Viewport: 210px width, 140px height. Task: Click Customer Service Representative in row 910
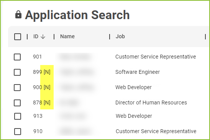point(156,131)
